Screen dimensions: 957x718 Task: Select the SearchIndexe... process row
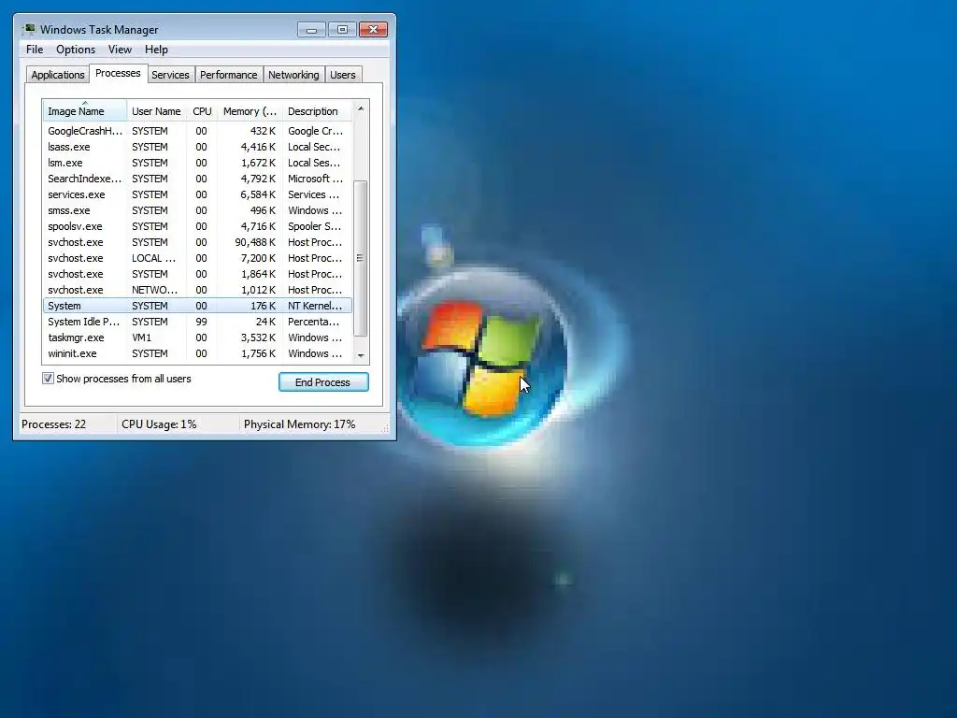197,179
